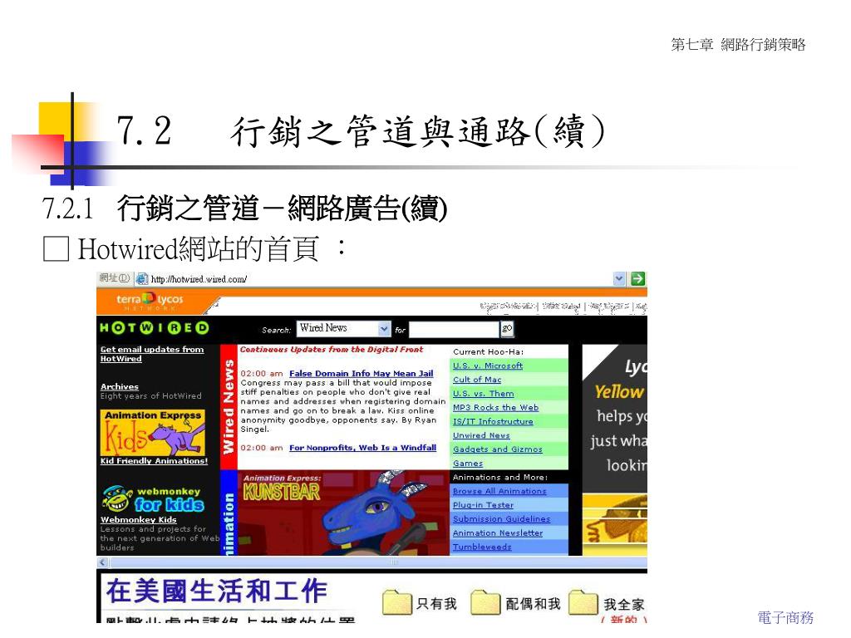Click the HotWired logo

[x=154, y=327]
